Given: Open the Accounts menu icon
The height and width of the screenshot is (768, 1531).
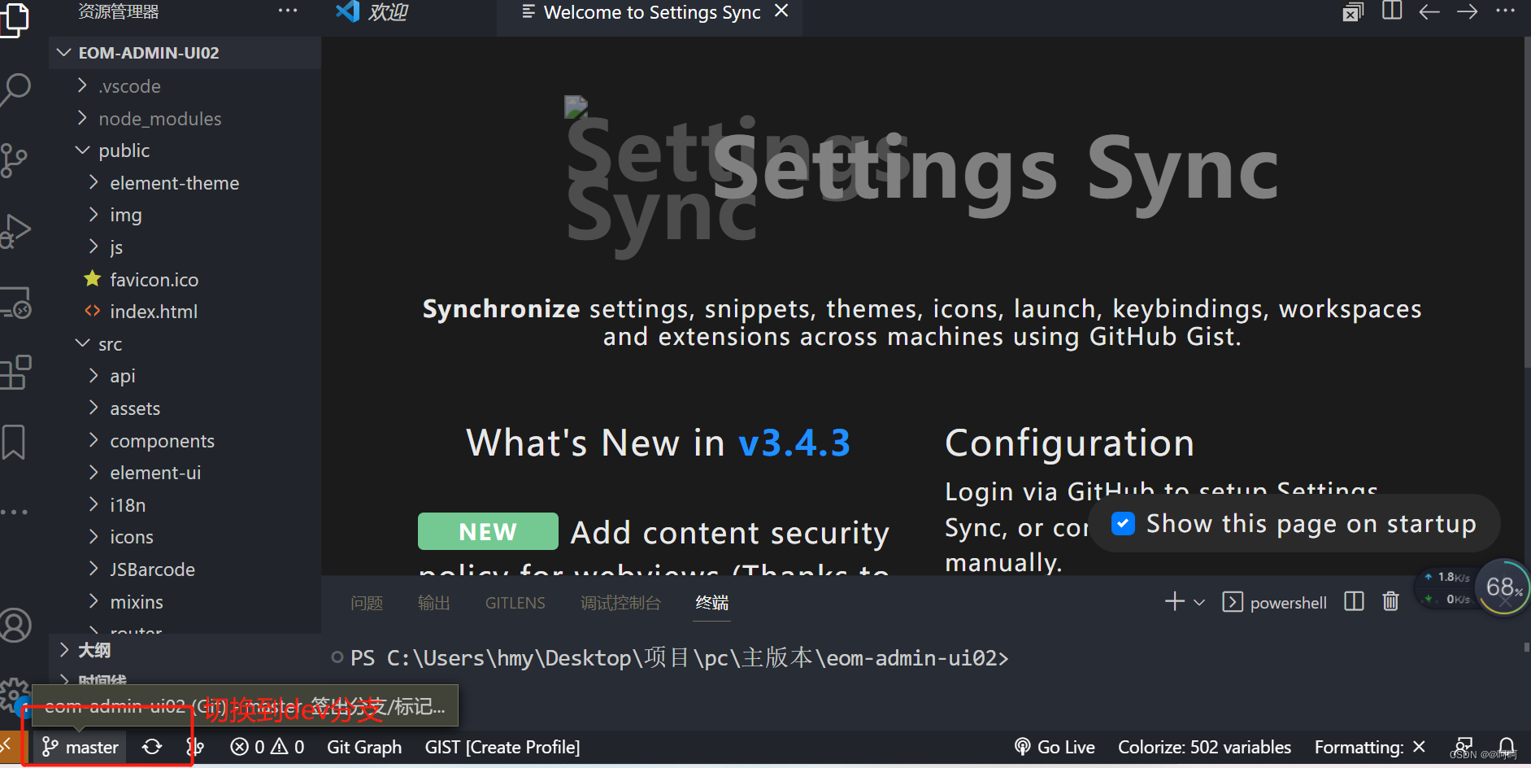Looking at the screenshot, I should [15, 625].
